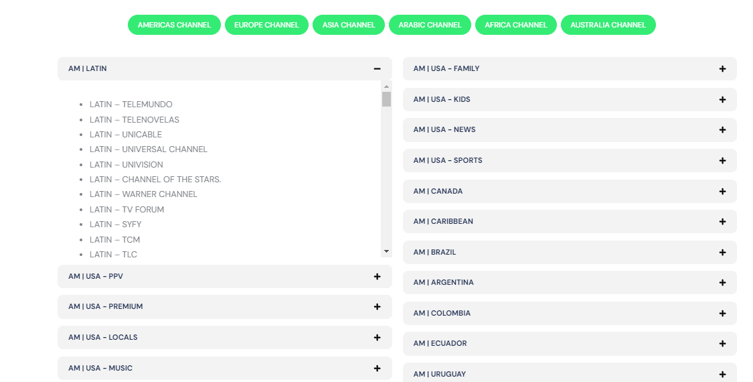Click plus icon on AM | USA - NEWS

click(722, 130)
